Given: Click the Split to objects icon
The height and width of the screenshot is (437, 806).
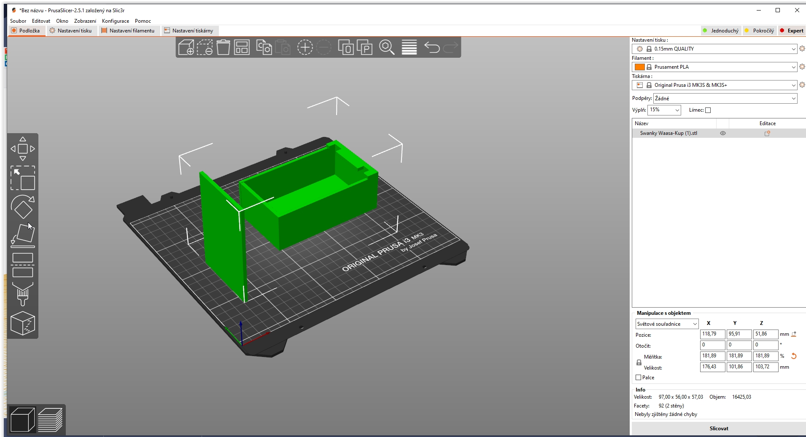Looking at the screenshot, I should 346,47.
